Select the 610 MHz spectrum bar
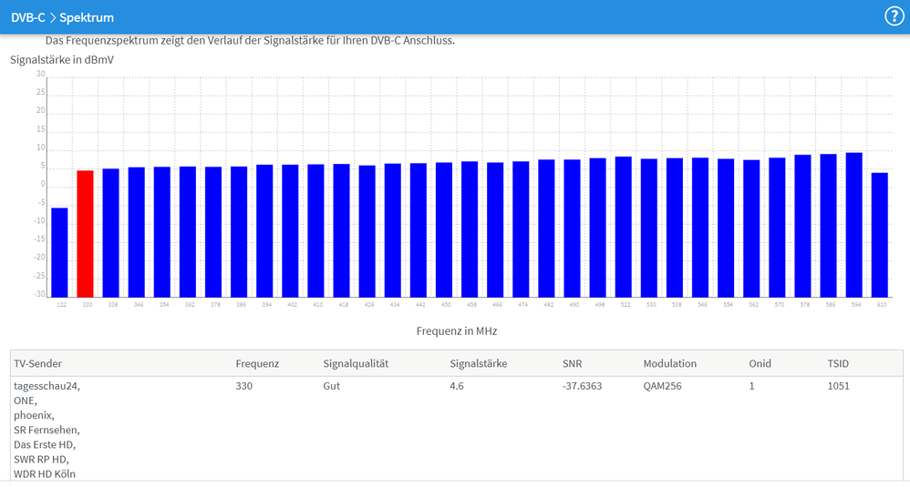Image resolution: width=910 pixels, height=487 pixels. (879, 235)
